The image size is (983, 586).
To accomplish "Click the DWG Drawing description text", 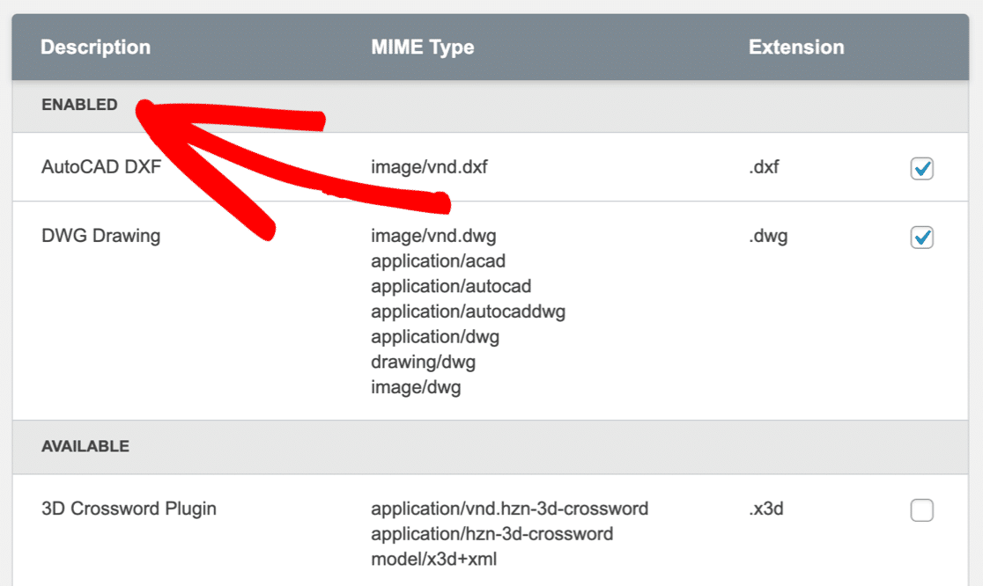I will pyautogui.click(x=100, y=236).
